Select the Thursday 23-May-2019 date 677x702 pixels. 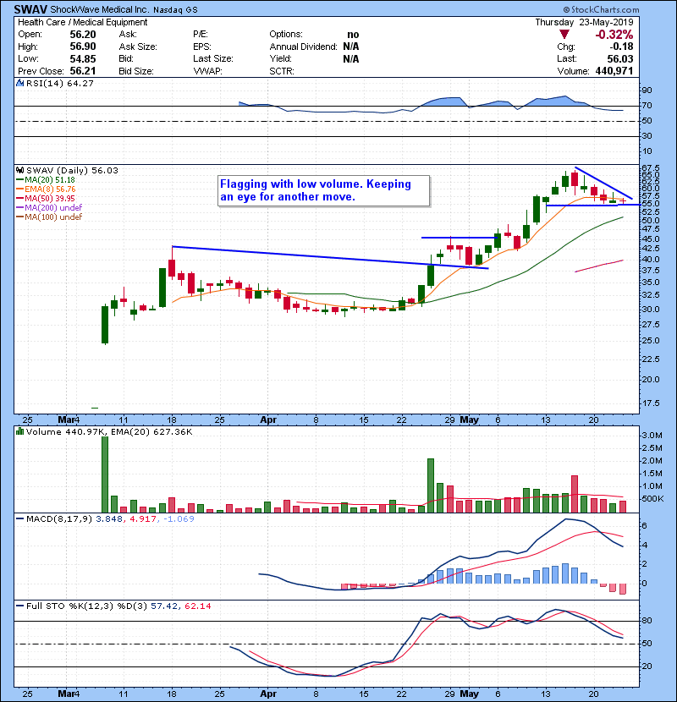[x=584, y=22]
